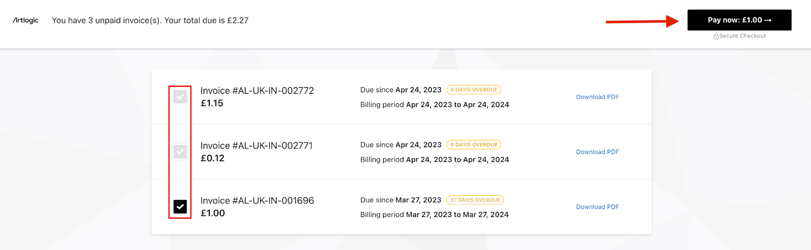Uncheck the invoice AL-UK-IN-001696 checkbox

pos(180,206)
